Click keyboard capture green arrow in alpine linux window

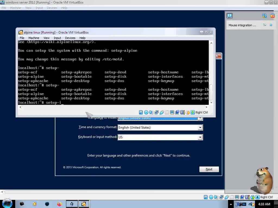coord(192,112)
